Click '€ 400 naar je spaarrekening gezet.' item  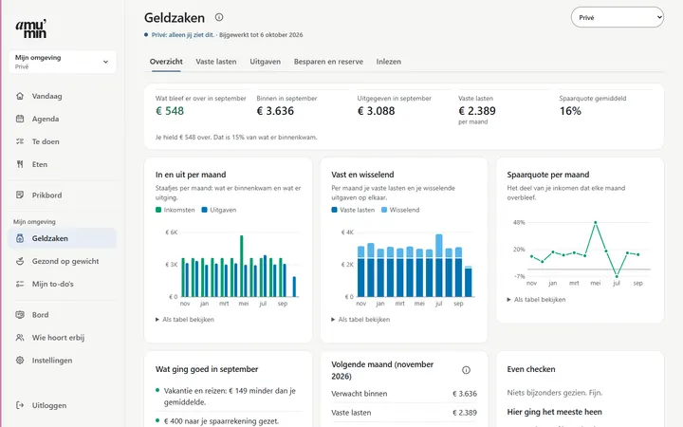(x=221, y=421)
